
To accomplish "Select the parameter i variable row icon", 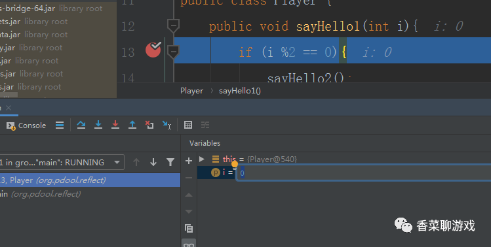I will click(216, 173).
